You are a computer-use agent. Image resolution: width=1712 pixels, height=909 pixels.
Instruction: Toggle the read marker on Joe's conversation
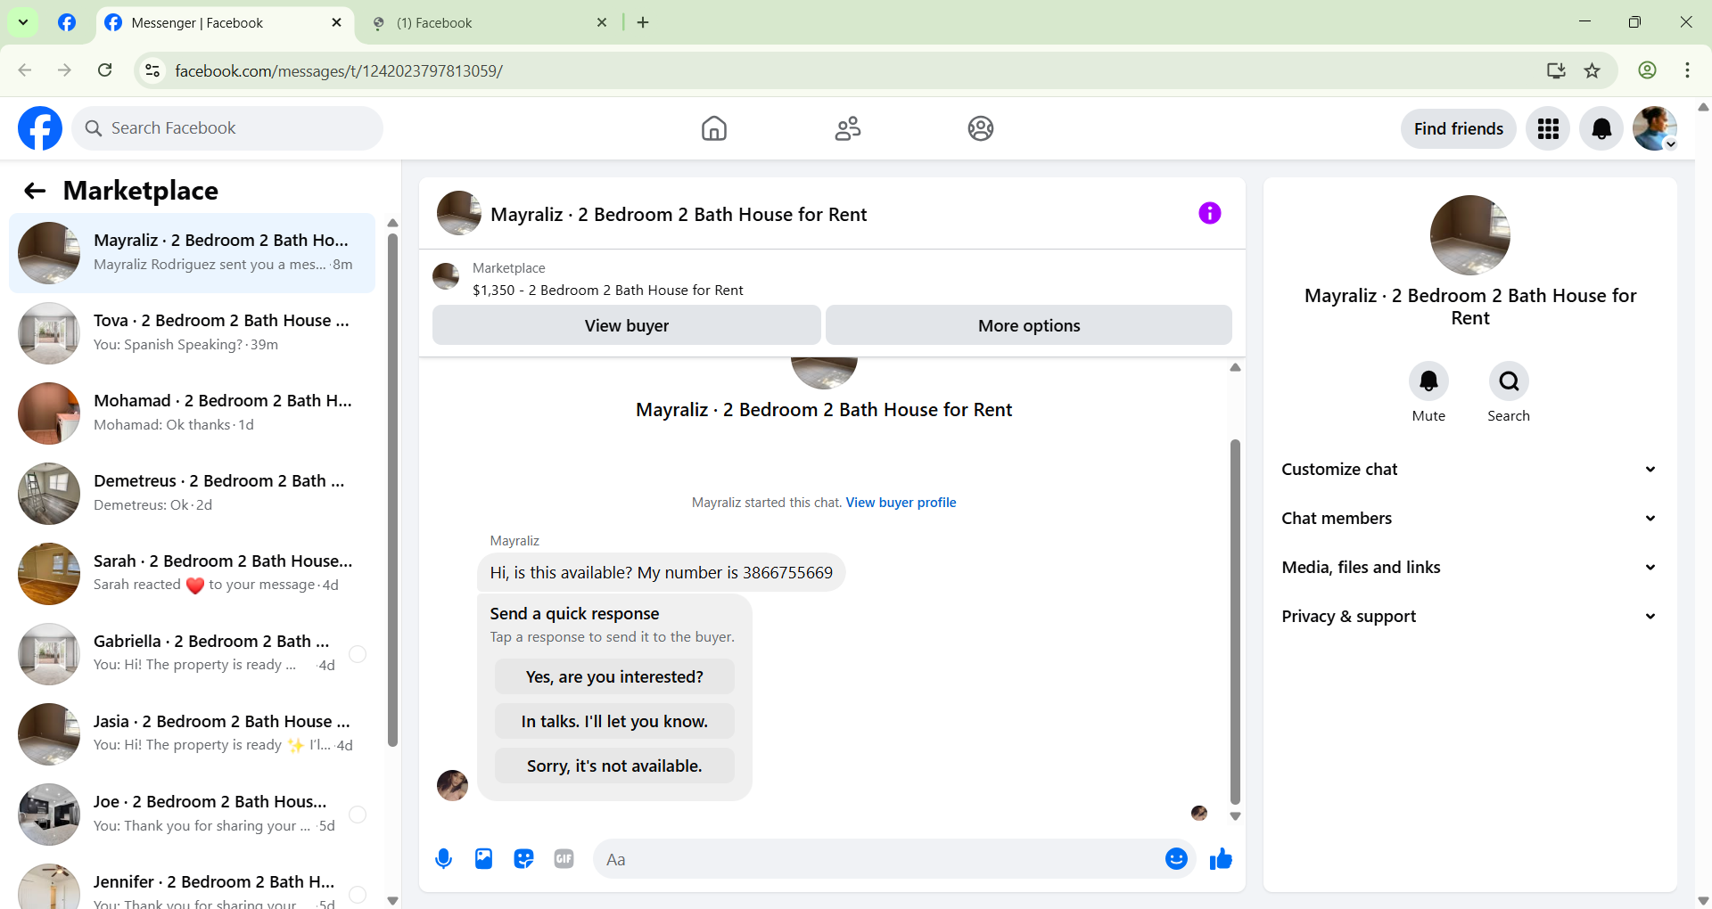(358, 815)
